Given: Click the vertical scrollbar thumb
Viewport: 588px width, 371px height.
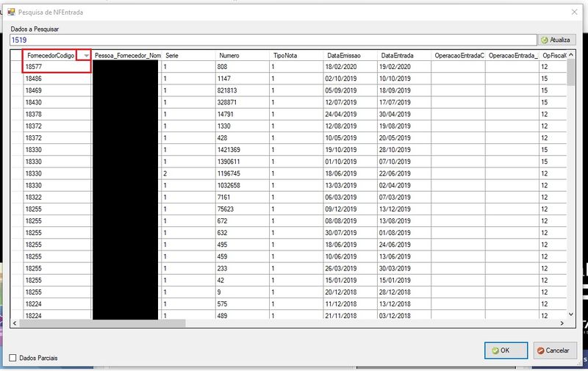Looking at the screenshot, I should [571, 72].
